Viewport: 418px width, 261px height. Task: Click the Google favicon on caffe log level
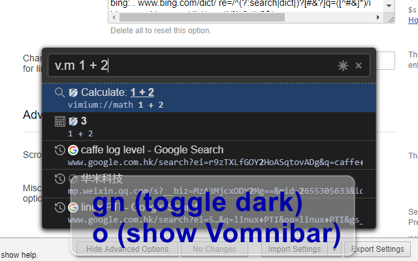click(72, 150)
